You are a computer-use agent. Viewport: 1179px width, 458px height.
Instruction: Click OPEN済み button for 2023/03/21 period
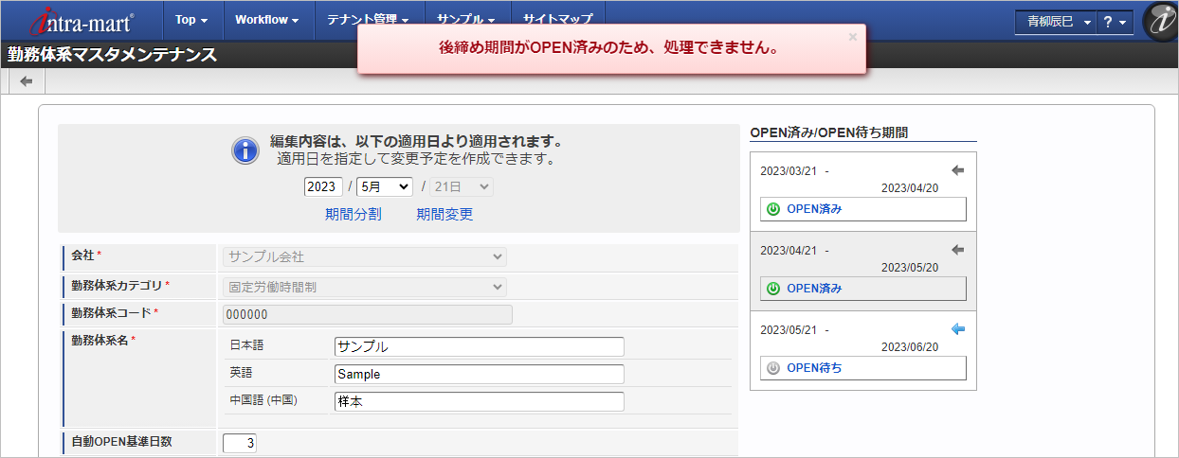(x=863, y=209)
